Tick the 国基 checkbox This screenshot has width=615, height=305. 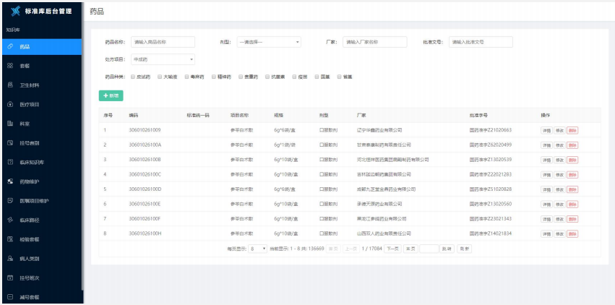click(317, 77)
